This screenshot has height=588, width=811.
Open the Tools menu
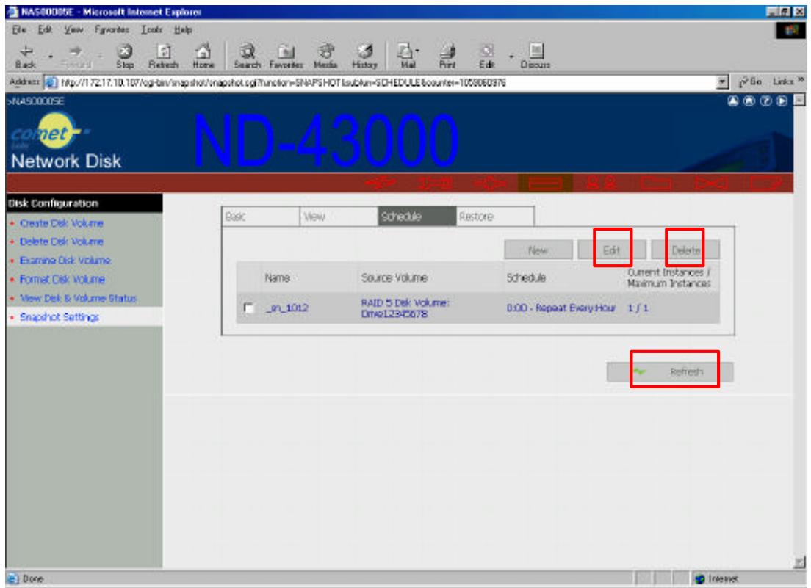tap(151, 29)
